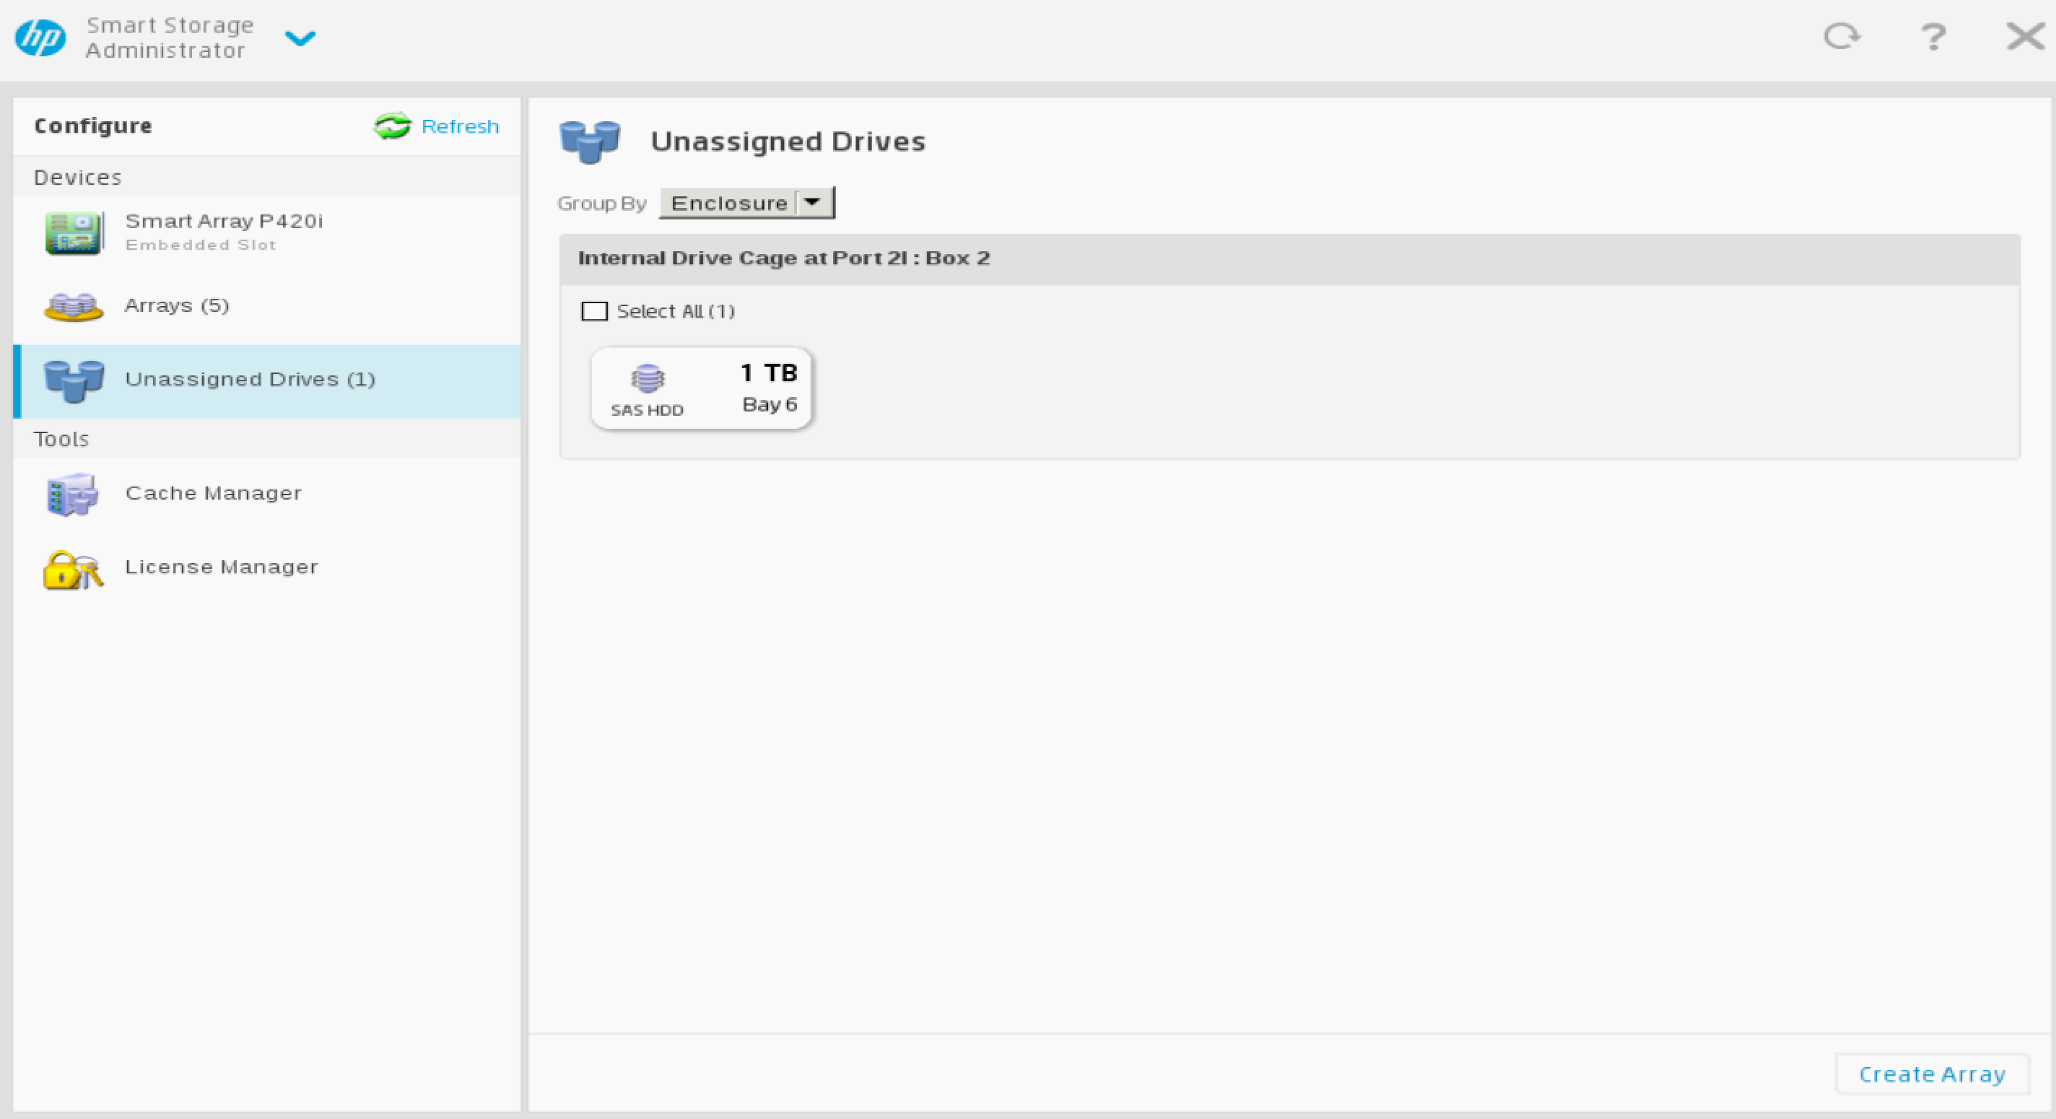Expand the Smart Storage Administrator dropdown chevron
The height and width of the screenshot is (1119, 2056).
[300, 38]
